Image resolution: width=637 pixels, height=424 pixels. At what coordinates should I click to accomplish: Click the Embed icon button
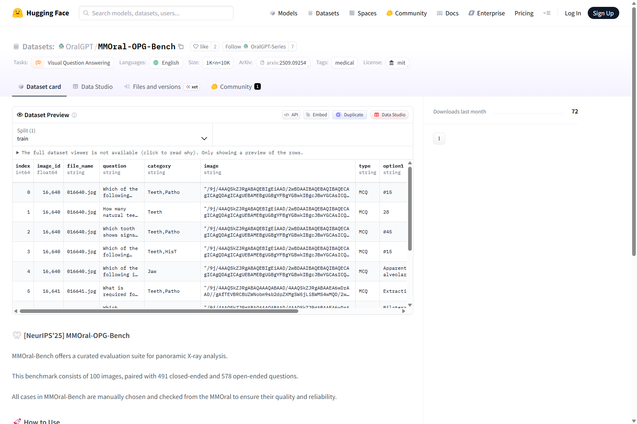316,115
